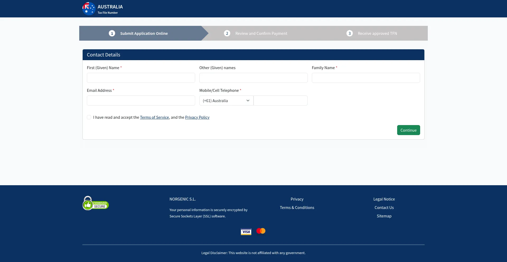
Task: Open Contact Us in the footer
Action: coord(384,208)
